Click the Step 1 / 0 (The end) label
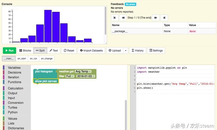 click(x=139, y=18)
